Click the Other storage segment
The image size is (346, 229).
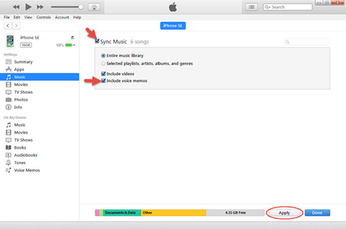coord(174,213)
